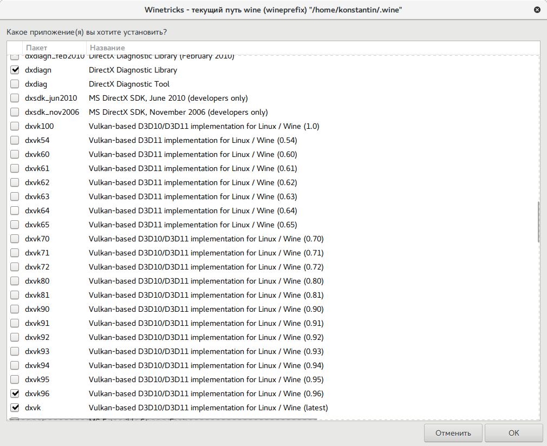Select the dxvk90 package name
547x446 pixels.
click(37, 309)
